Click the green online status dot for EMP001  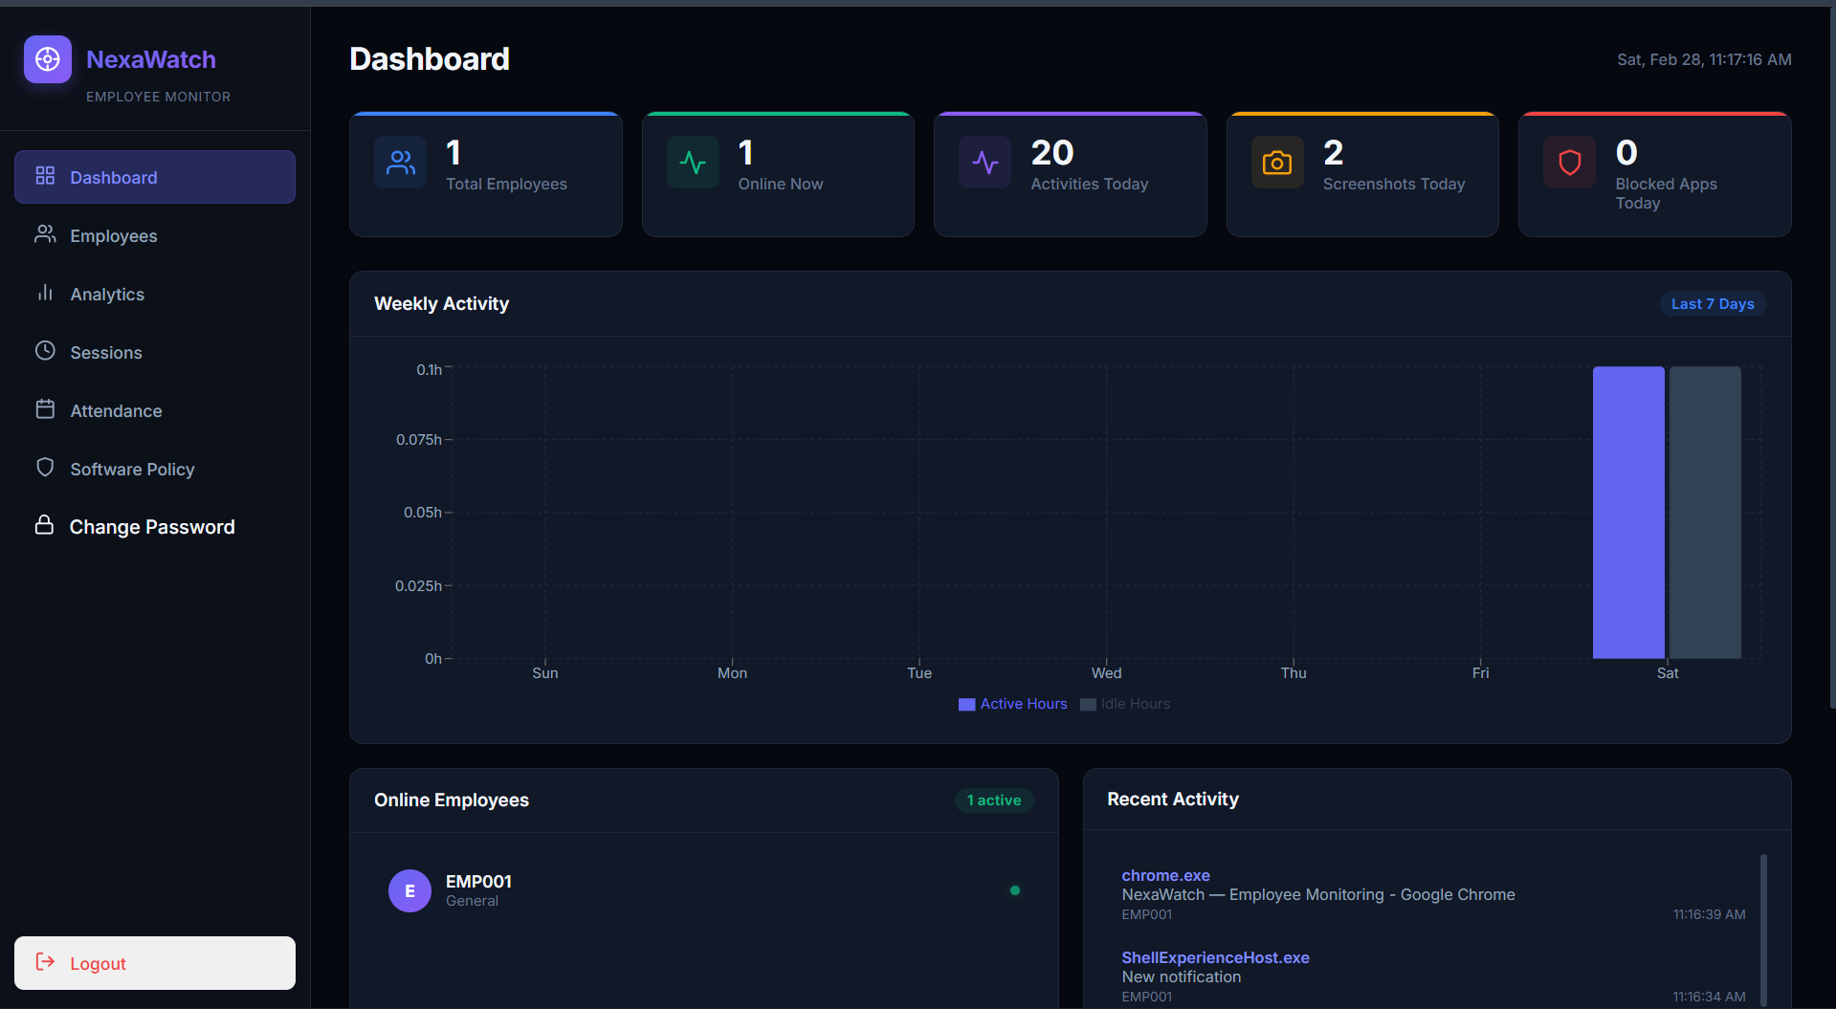(x=1015, y=890)
